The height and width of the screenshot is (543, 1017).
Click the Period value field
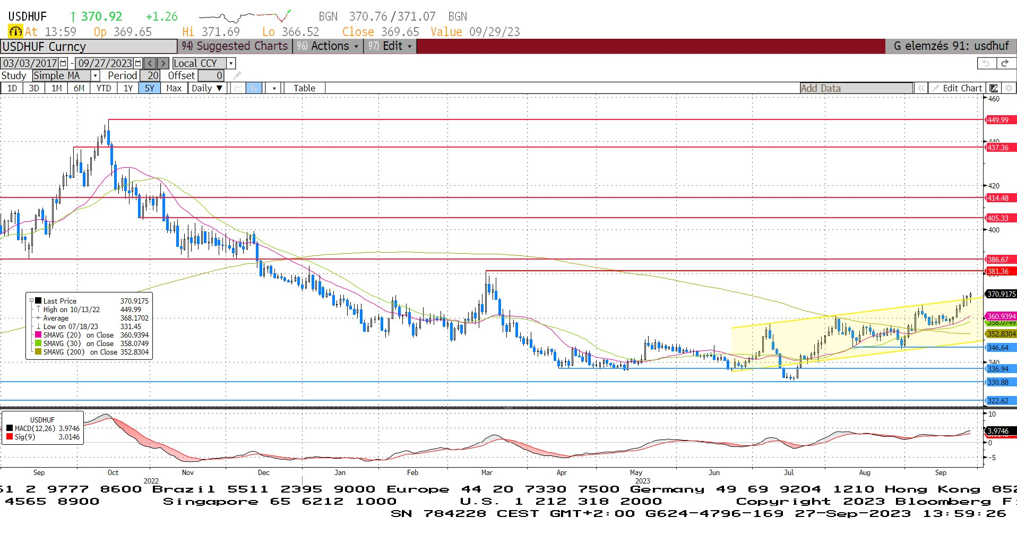tap(149, 75)
